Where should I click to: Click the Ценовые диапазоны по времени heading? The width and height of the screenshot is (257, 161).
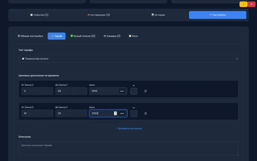pos(39,76)
